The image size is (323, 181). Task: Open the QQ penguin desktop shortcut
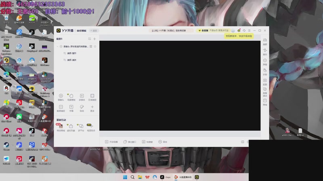pyautogui.click(x=6, y=90)
